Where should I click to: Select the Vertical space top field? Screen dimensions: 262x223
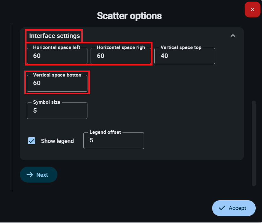pyautogui.click(x=184, y=56)
